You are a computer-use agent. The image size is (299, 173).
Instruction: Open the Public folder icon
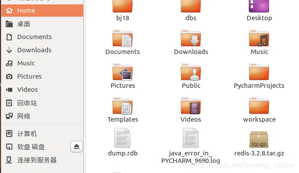pos(191,72)
